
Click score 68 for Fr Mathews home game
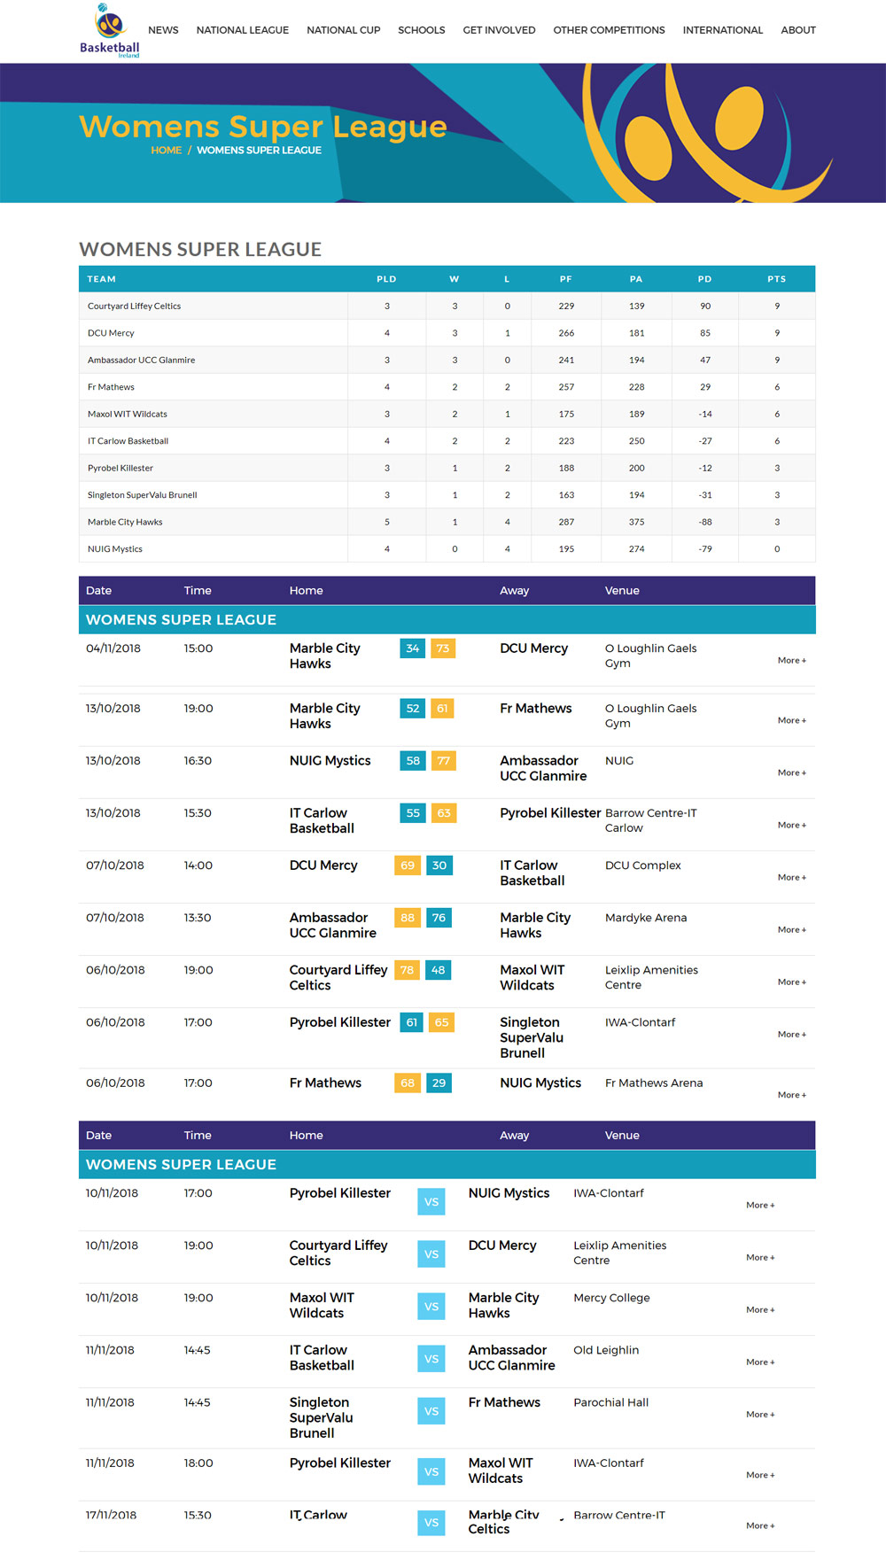[x=408, y=1083]
